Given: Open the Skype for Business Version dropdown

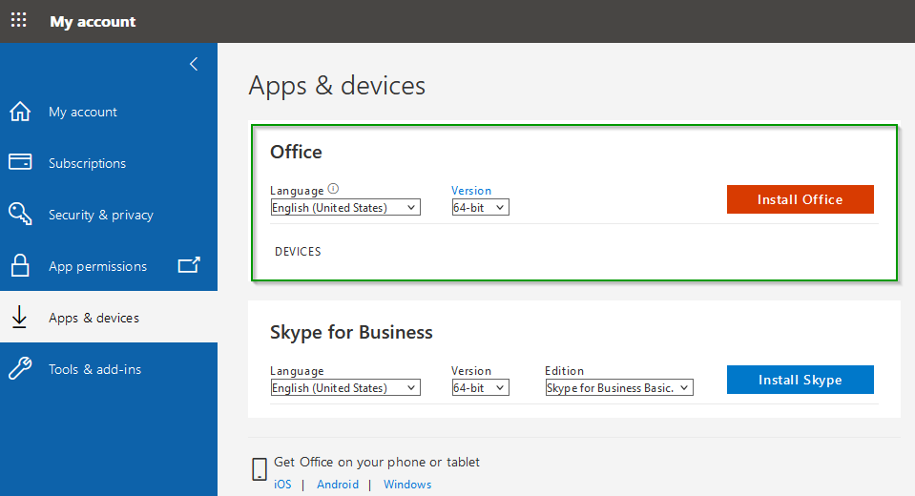Looking at the screenshot, I should [480, 388].
